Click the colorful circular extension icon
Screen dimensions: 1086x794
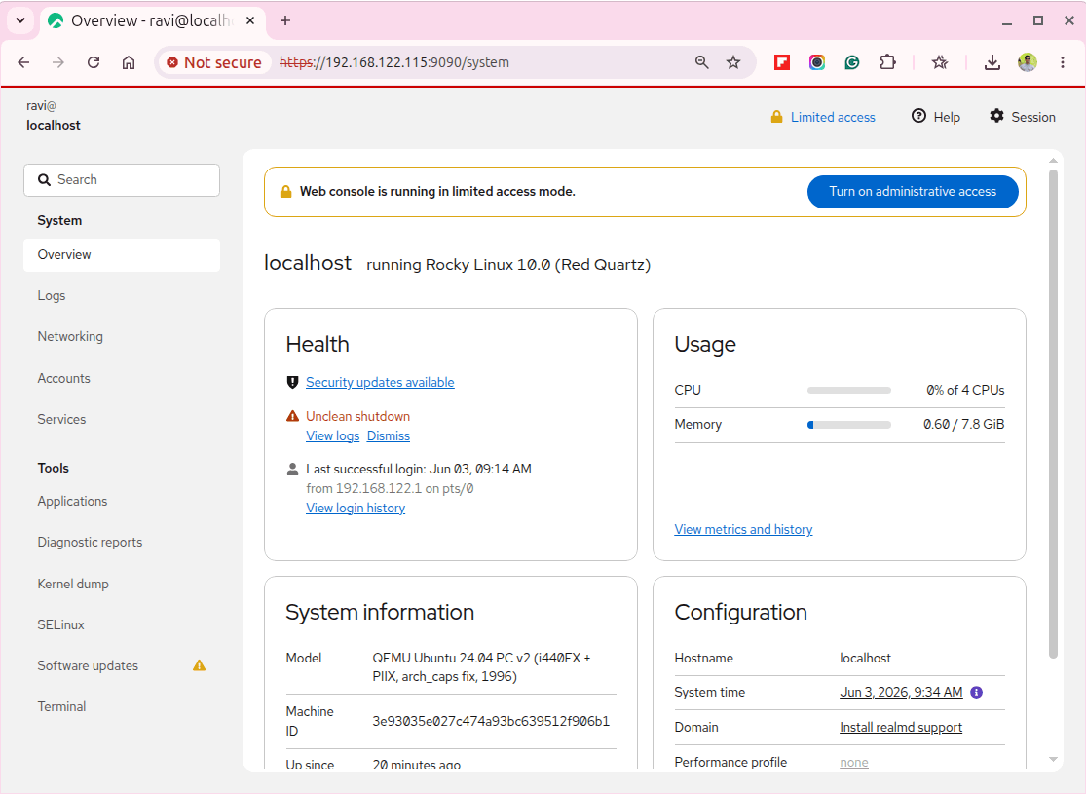click(x=817, y=62)
